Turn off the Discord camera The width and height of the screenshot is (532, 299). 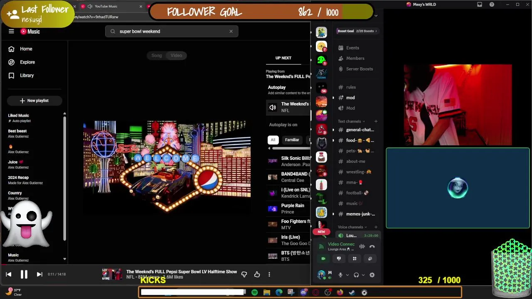coord(323,258)
